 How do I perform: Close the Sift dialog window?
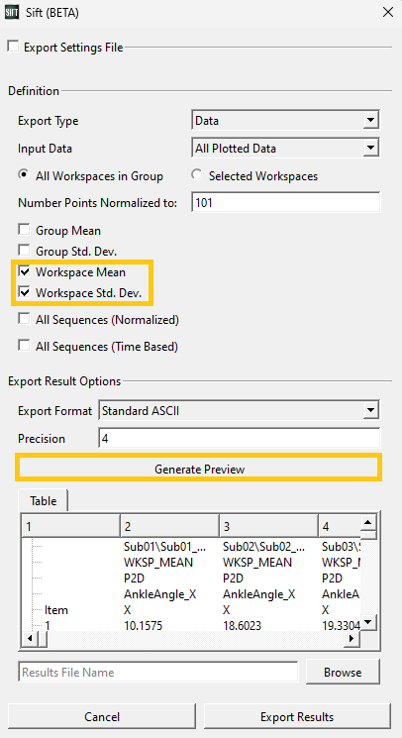click(x=388, y=12)
